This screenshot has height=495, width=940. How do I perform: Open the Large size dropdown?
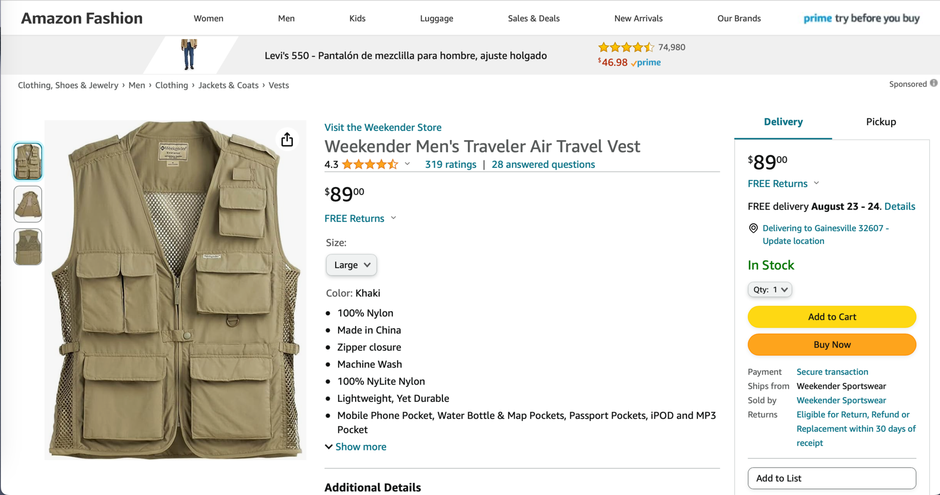point(351,265)
